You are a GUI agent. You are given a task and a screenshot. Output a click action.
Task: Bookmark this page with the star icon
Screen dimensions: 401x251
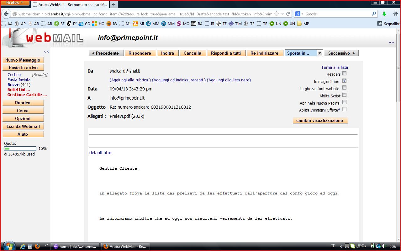276,14
